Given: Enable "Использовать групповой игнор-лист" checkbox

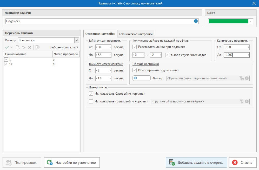Looking at the screenshot, I should click(x=91, y=101).
